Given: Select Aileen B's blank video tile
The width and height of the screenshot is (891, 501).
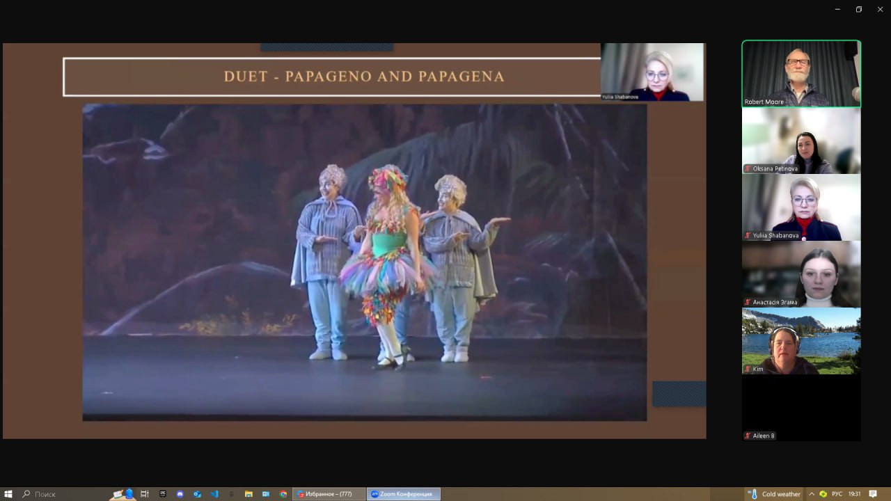Looking at the screenshot, I should point(801,408).
